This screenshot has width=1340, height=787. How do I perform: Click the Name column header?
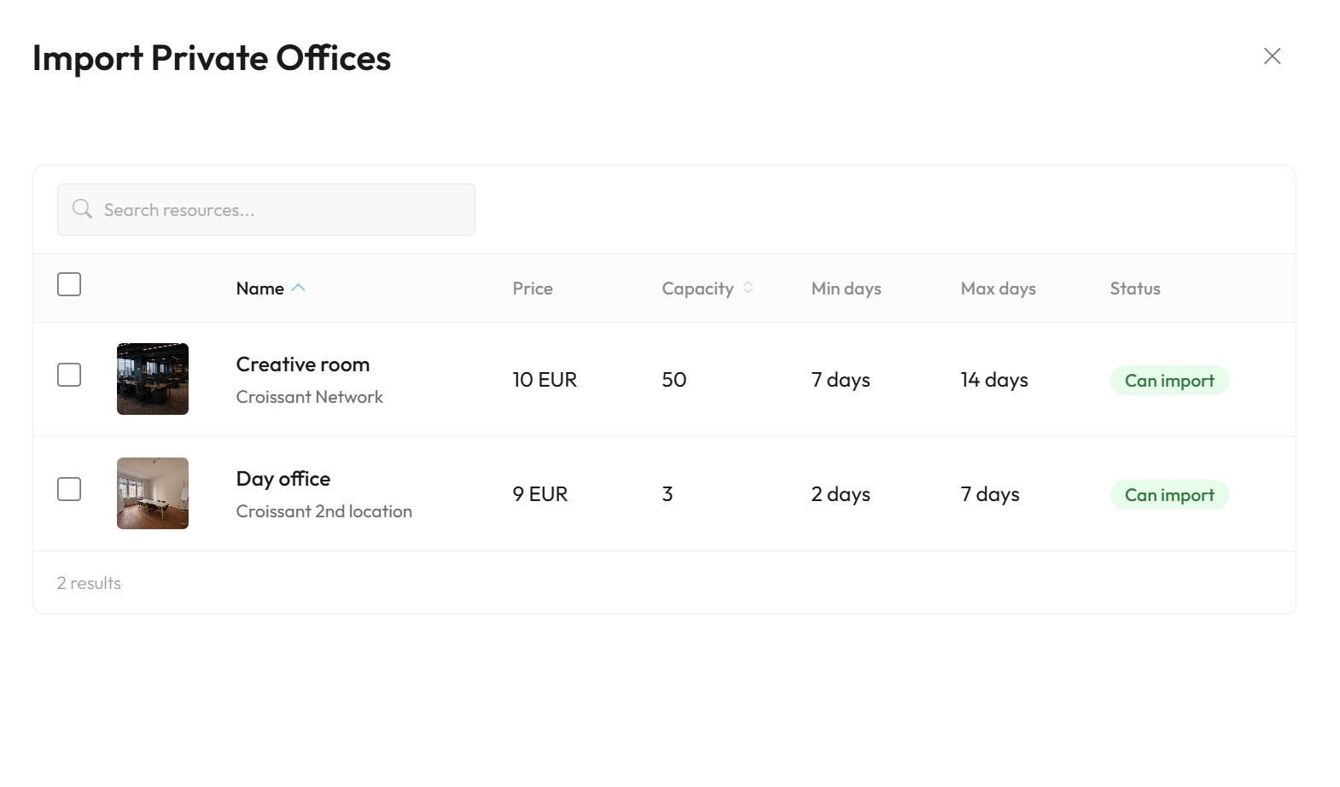[260, 289]
